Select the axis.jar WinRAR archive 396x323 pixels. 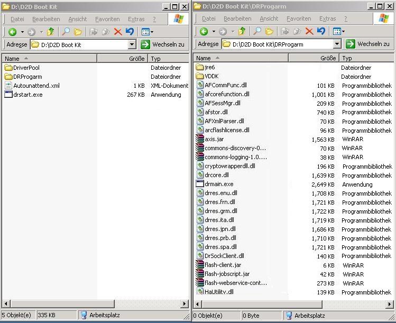click(x=214, y=139)
